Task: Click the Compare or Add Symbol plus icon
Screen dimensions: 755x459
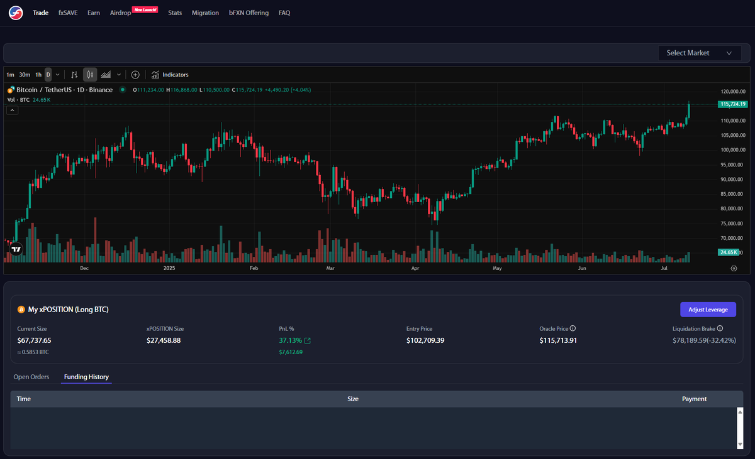Action: (135, 75)
